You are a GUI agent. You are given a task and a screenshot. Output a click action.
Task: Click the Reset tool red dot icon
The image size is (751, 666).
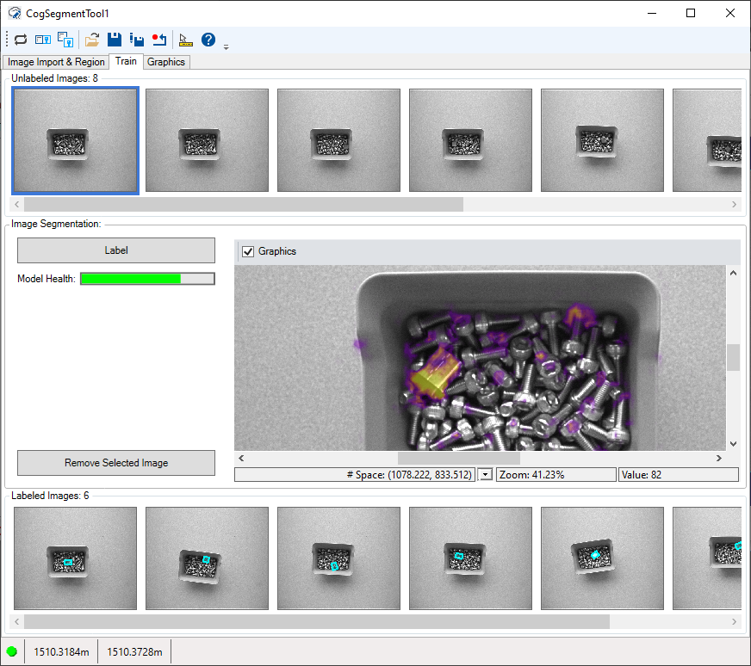[x=158, y=40]
